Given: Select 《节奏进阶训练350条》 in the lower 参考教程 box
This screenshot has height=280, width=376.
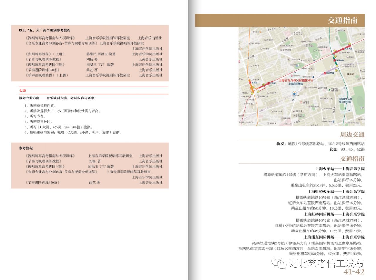Looking at the screenshot, I should coord(43,183).
